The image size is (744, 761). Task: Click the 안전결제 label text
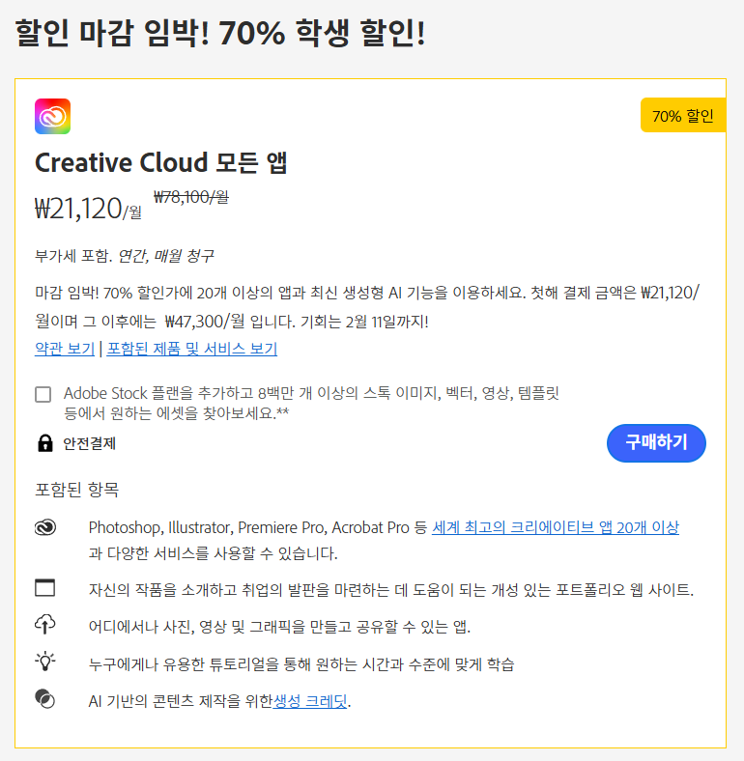[90, 443]
